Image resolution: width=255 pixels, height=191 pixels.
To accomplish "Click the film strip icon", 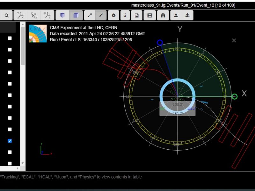I will pos(149,15).
